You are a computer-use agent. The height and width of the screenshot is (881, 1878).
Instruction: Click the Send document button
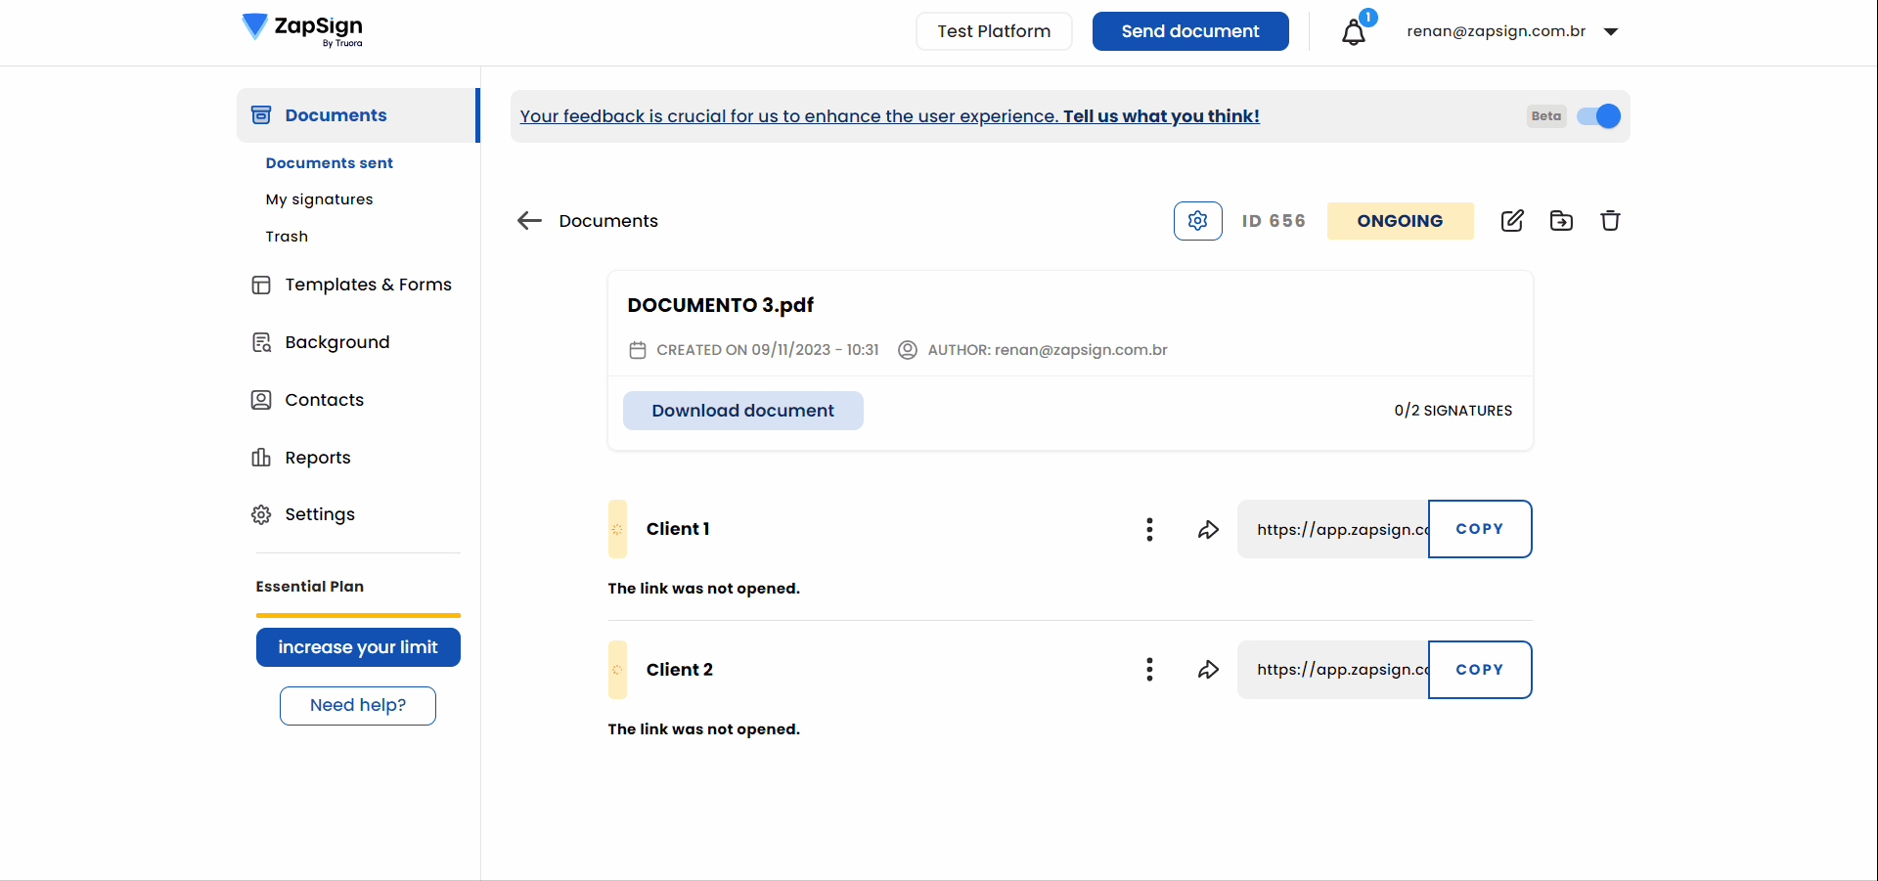tap(1189, 31)
